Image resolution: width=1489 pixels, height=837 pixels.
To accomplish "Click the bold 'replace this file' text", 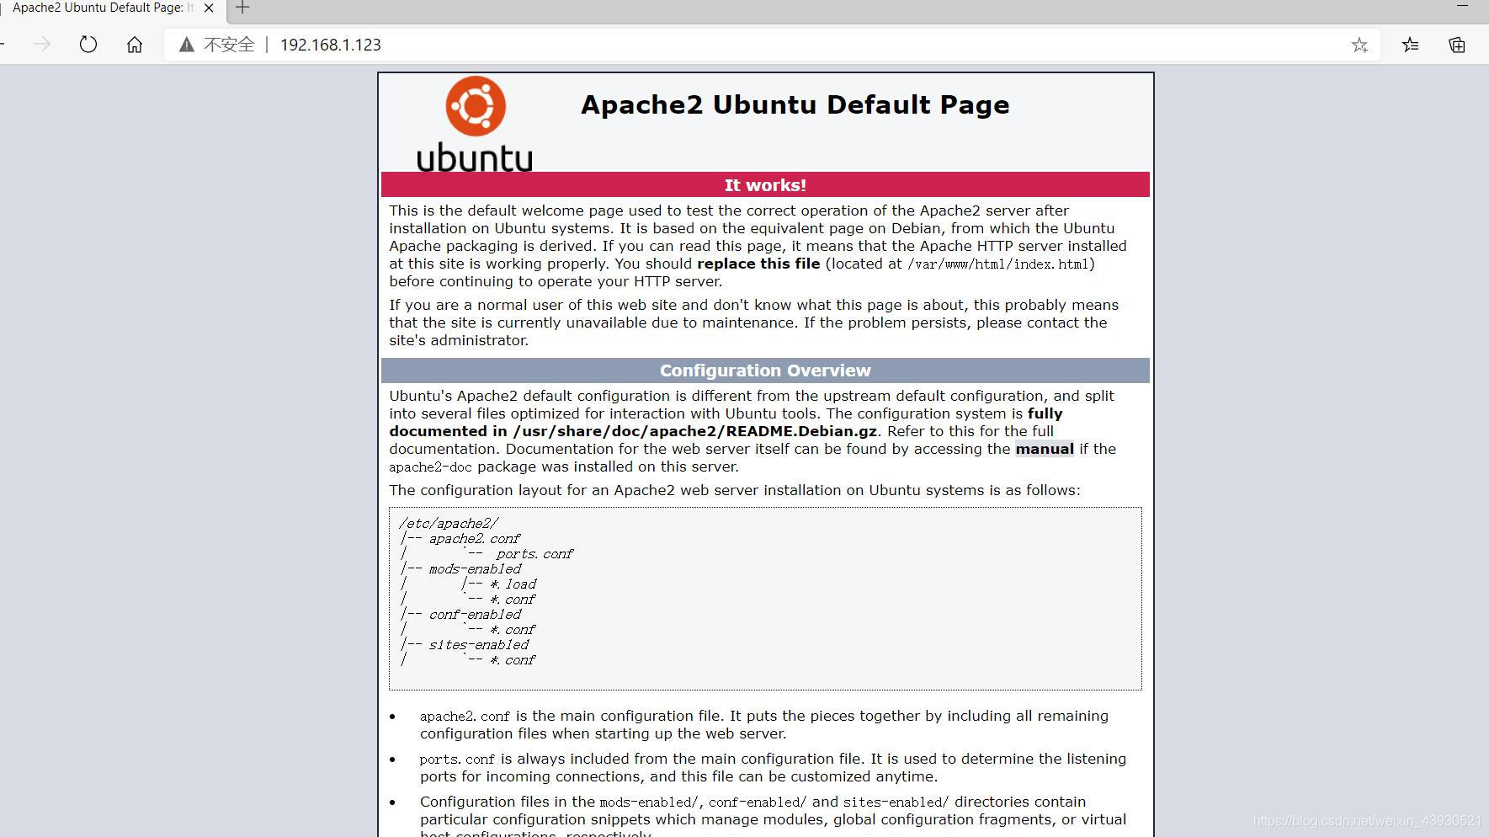I will pyautogui.click(x=758, y=264).
